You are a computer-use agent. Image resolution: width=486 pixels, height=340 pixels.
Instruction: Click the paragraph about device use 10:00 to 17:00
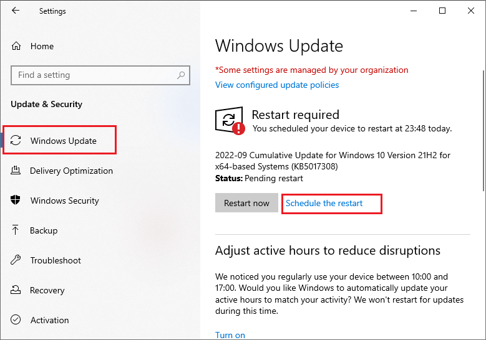click(339, 293)
